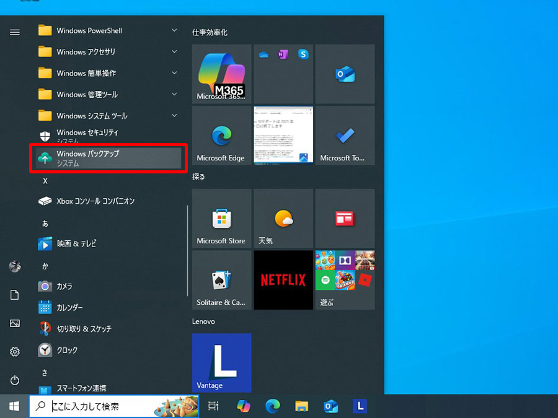Image resolution: width=558 pixels, height=418 pixels.
Task: Launch the Microsoft Edge tile
Action: 221,136
